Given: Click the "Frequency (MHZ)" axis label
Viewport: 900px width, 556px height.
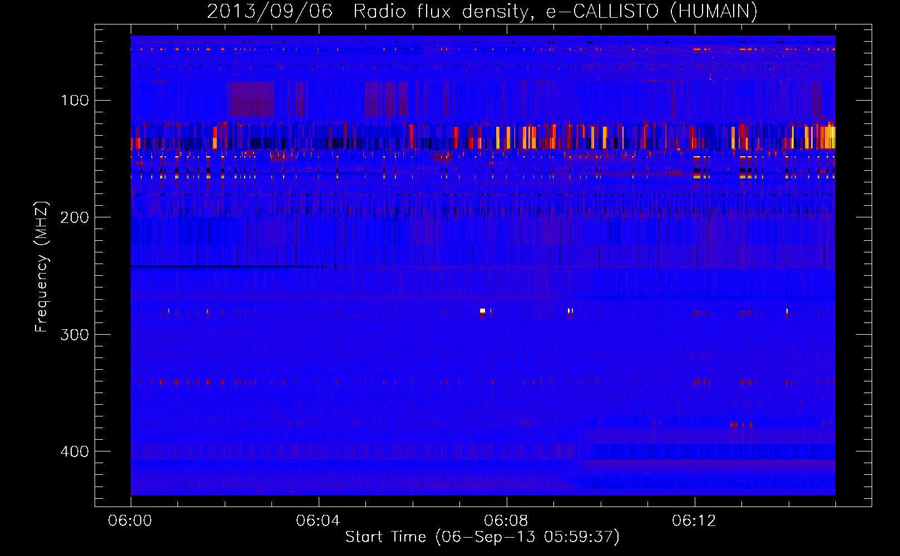Looking at the screenshot, I should tap(42, 267).
